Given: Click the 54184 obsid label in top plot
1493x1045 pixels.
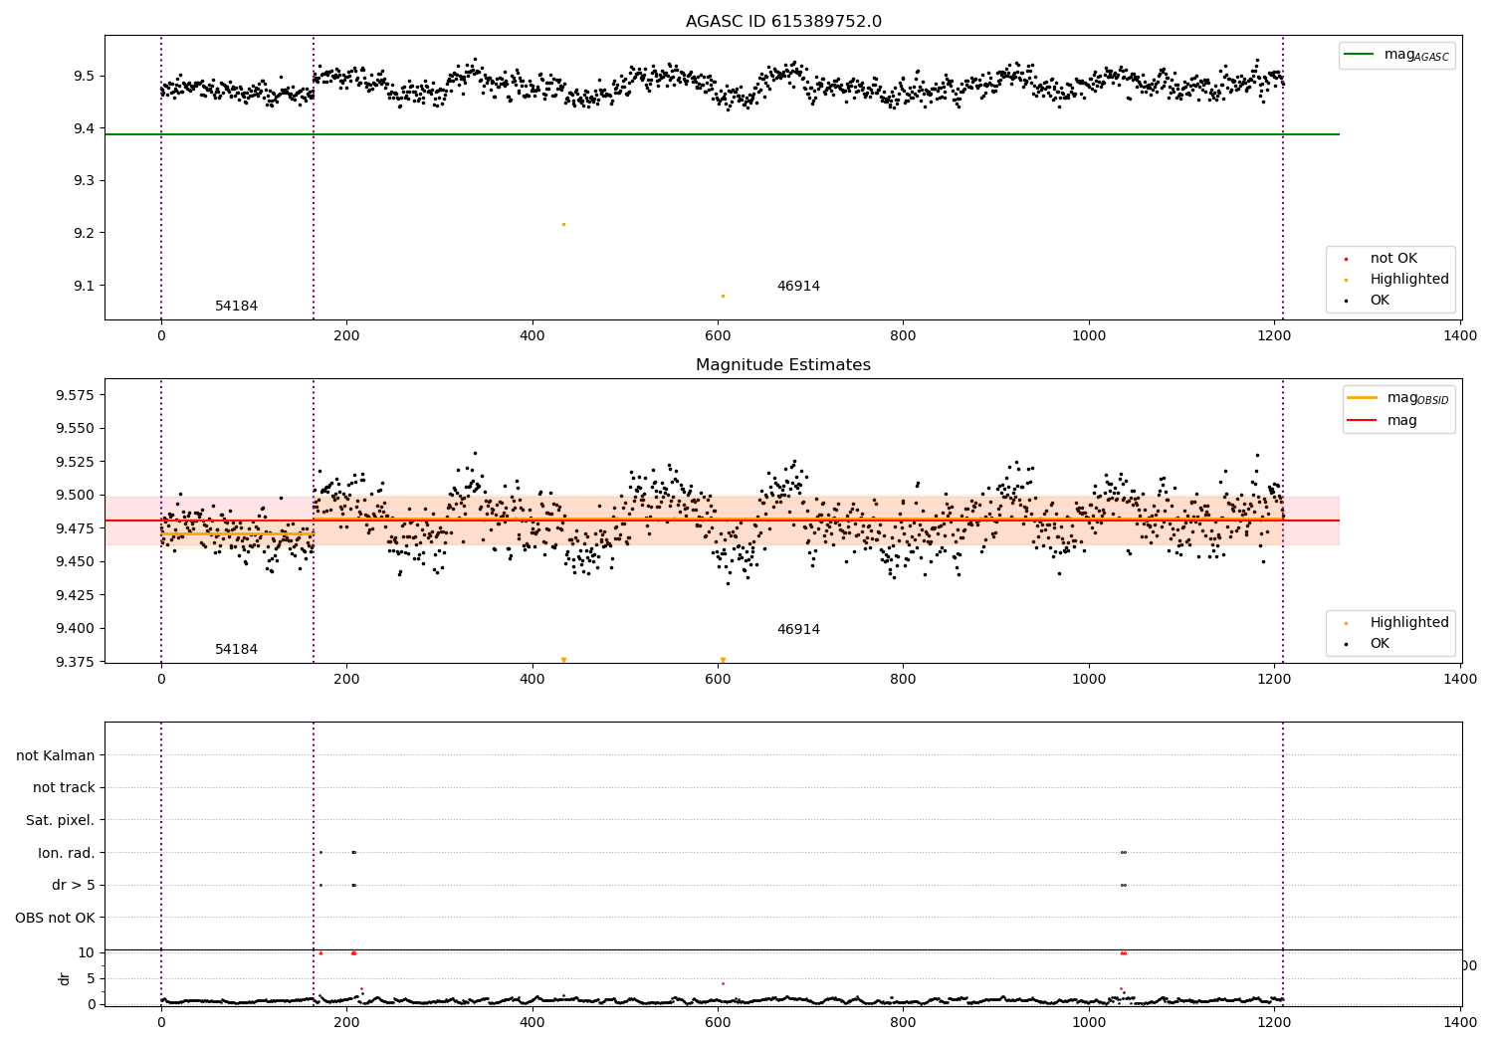Looking at the screenshot, I should click(237, 307).
